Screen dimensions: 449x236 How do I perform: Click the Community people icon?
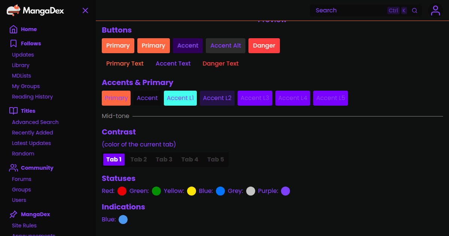click(13, 168)
